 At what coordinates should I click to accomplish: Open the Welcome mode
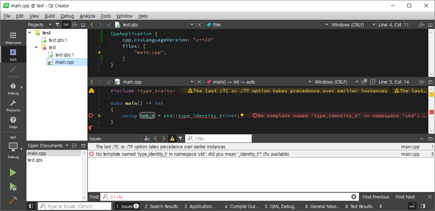13,38
